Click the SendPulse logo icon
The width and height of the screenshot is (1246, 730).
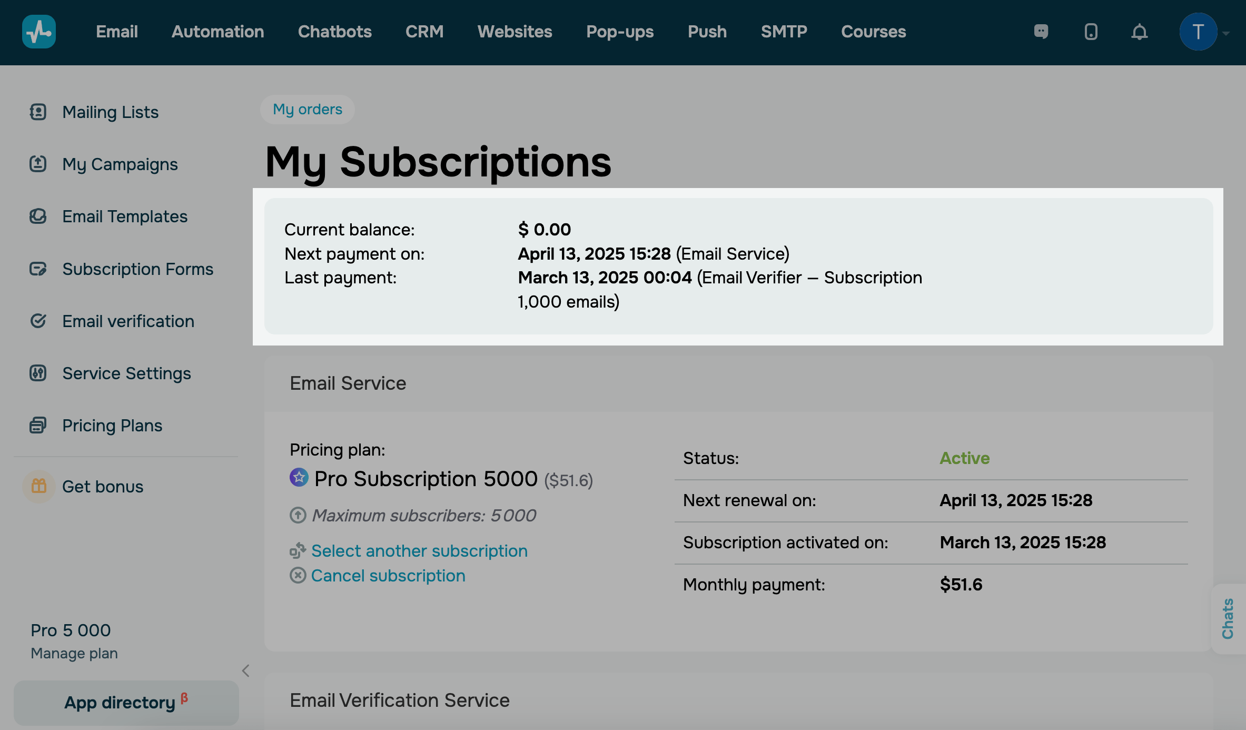(x=38, y=32)
